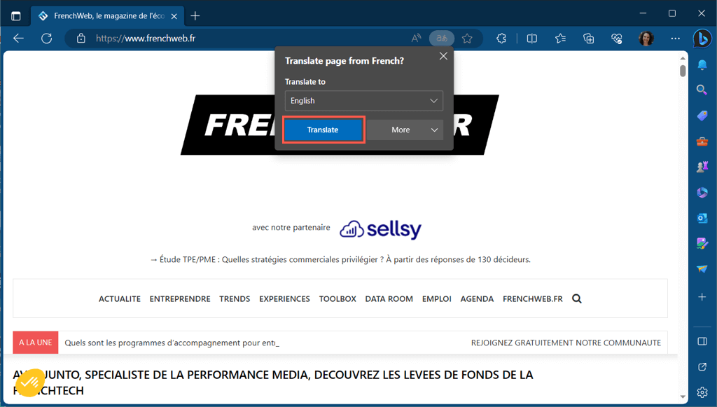Open Outlook in the sidebar

click(x=702, y=219)
